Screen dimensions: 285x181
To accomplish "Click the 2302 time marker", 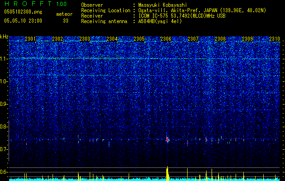I will point(58,38).
